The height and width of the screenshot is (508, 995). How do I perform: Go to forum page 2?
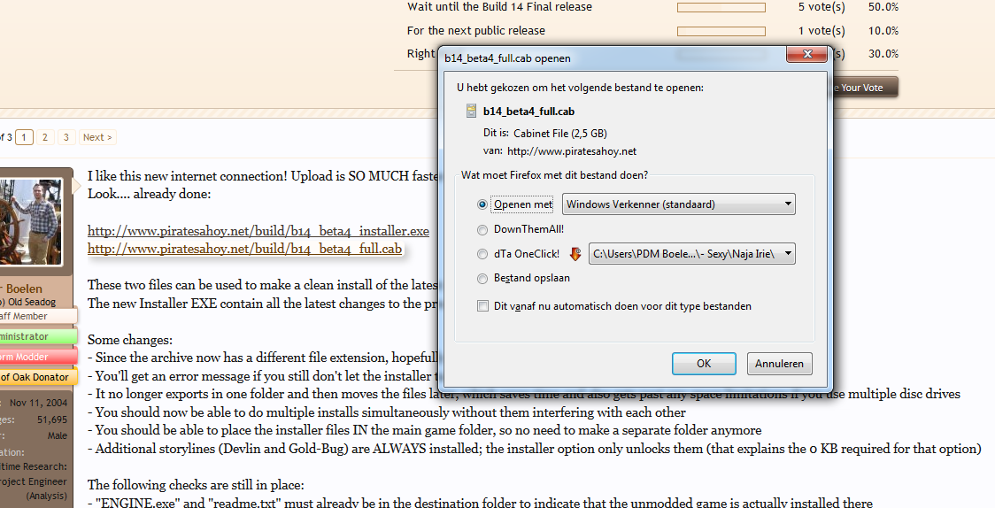point(45,137)
